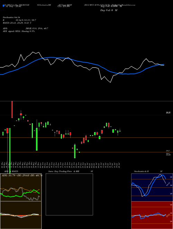This screenshot has height=229, width=173.
Task: Click the "Avg Vol: 0.004 M" label
Action: 111,6
